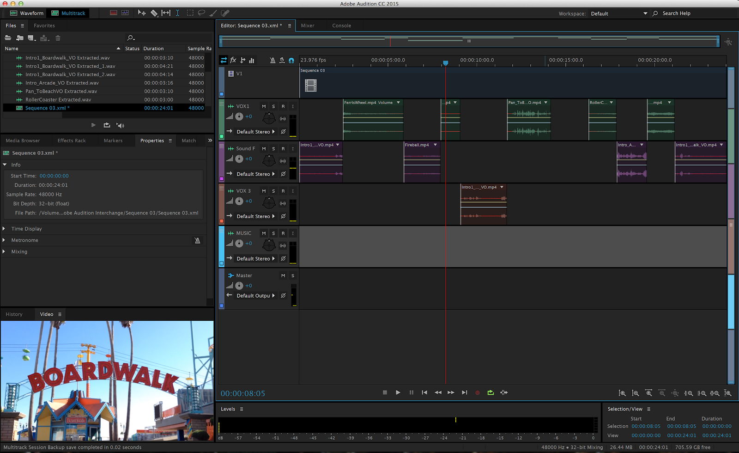Screen dimensions: 739x453
Task: Switch to the Mixer tab
Action: 308,26
